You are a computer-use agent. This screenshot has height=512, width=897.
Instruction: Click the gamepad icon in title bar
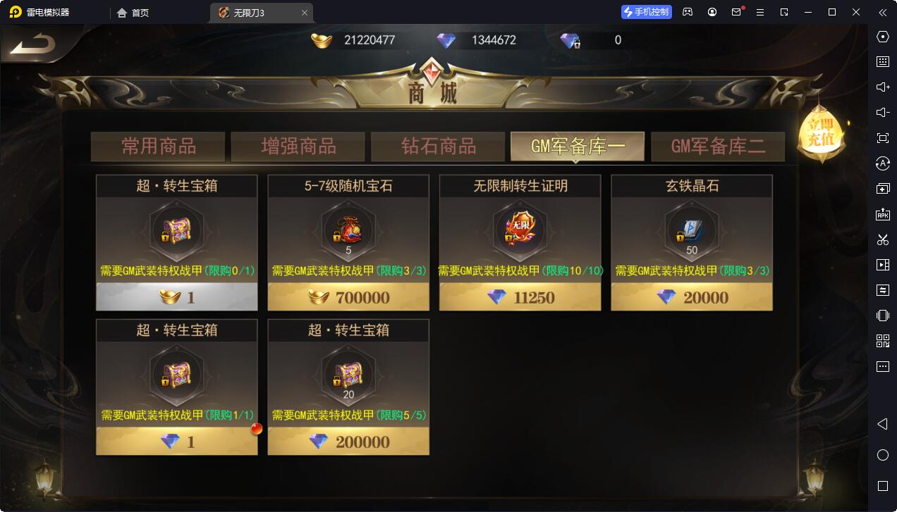(688, 12)
